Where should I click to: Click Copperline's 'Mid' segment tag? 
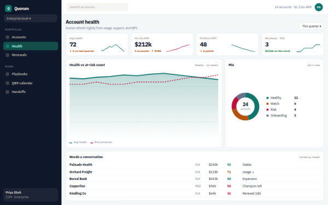pos(198,186)
